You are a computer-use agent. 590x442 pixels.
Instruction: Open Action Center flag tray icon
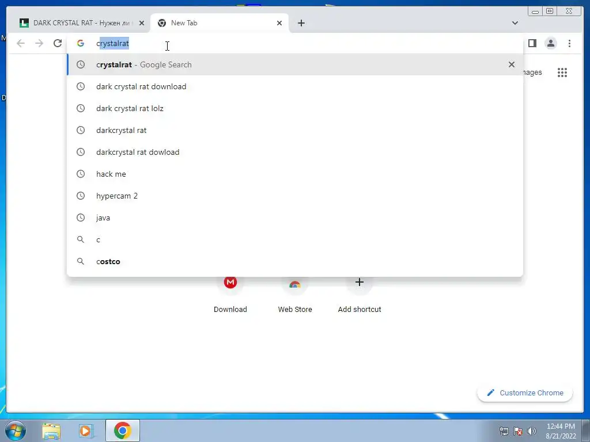[518, 431]
